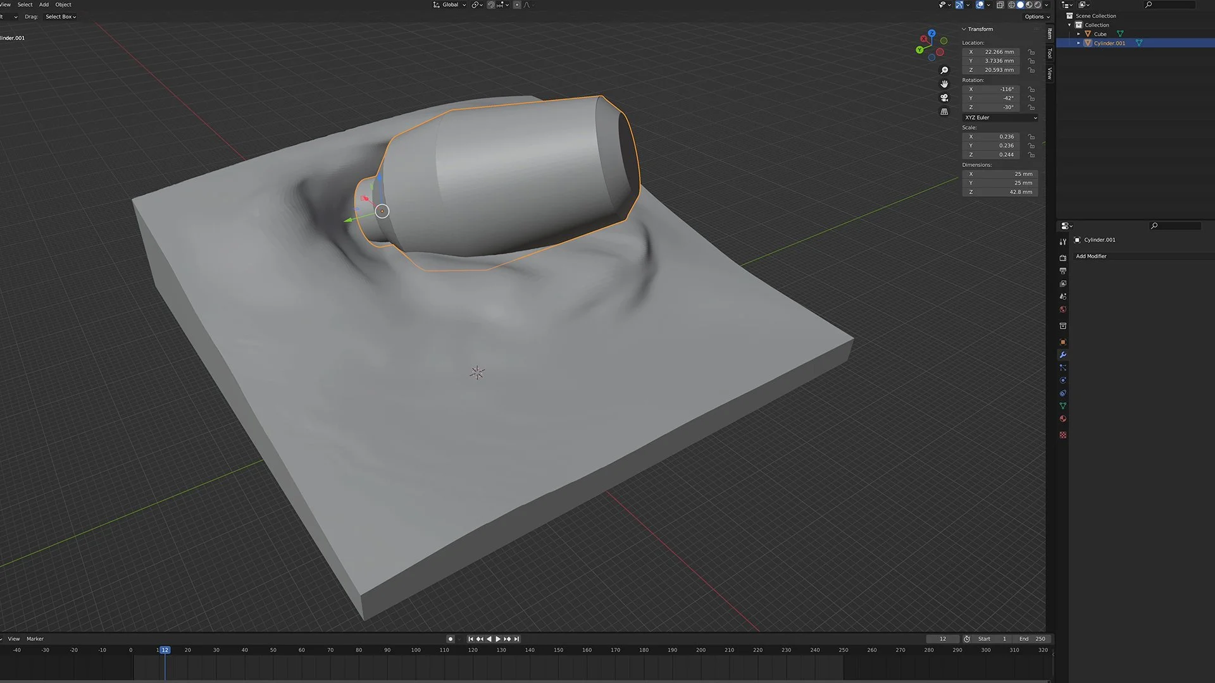Toggle lock on Rotation Z field
1215x683 pixels.
[x=1031, y=108]
